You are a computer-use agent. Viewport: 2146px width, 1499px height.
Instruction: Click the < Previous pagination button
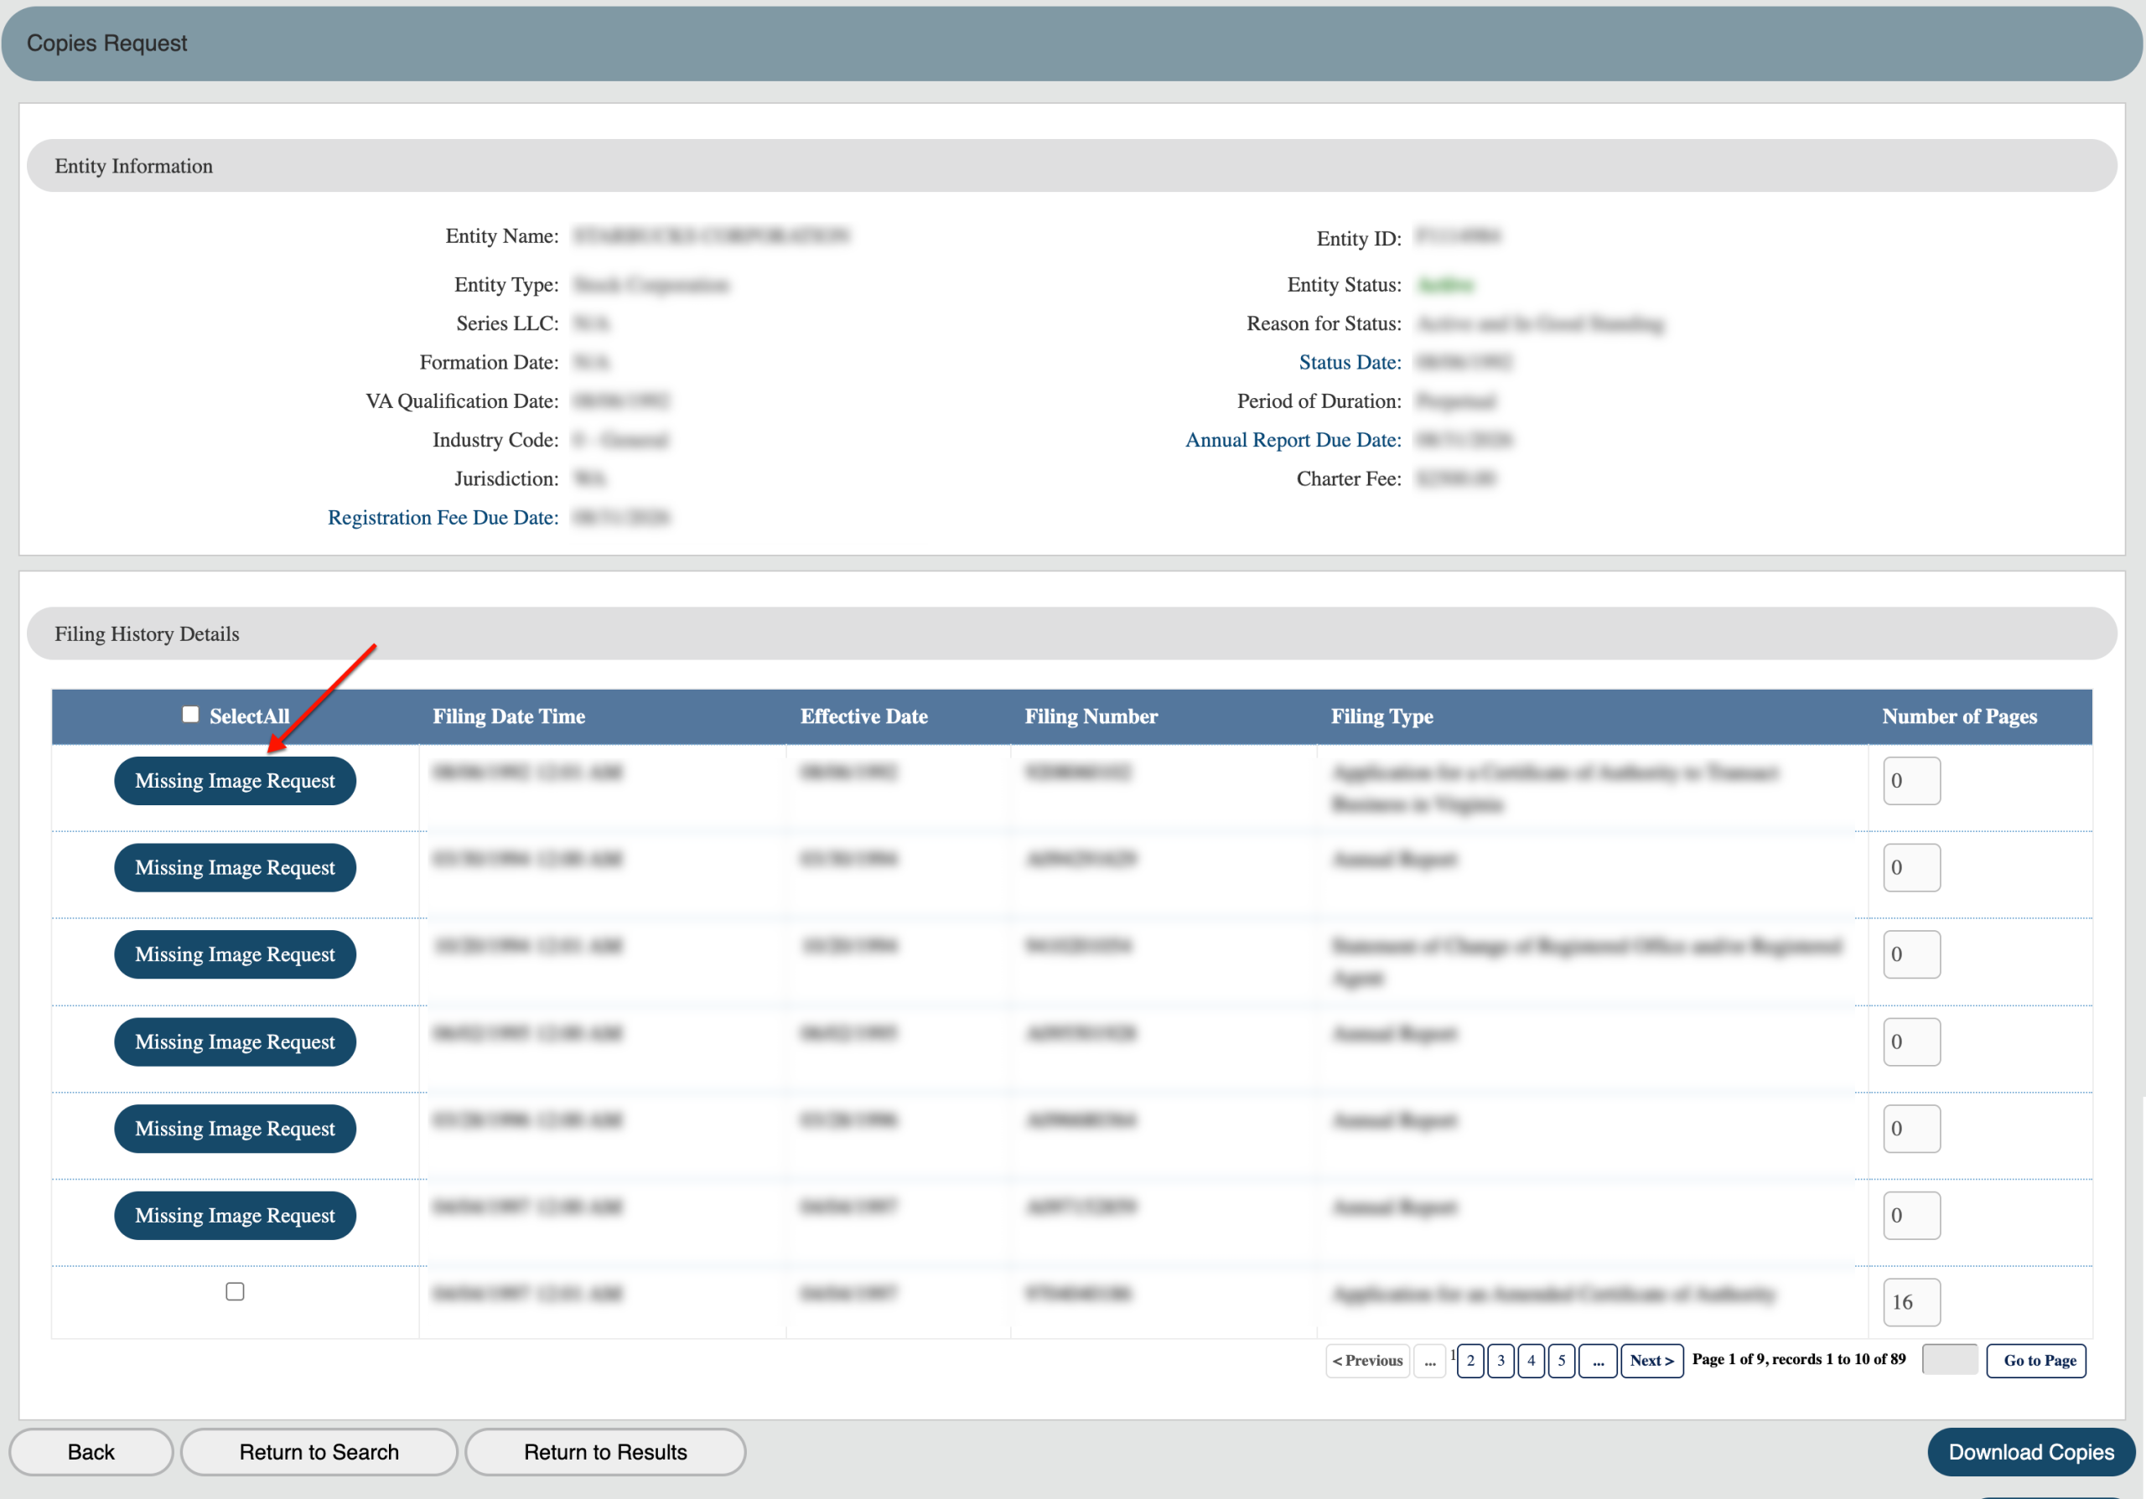point(1367,1360)
